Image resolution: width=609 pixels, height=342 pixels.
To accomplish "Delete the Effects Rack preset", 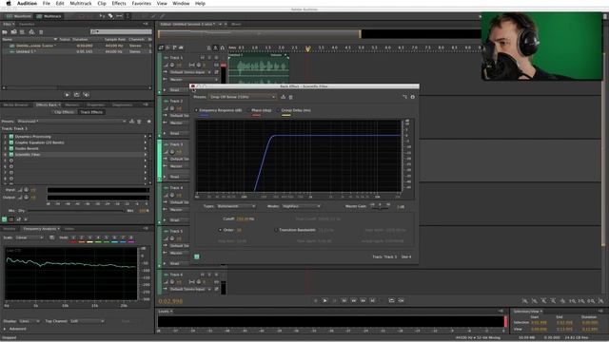I will [139, 122].
